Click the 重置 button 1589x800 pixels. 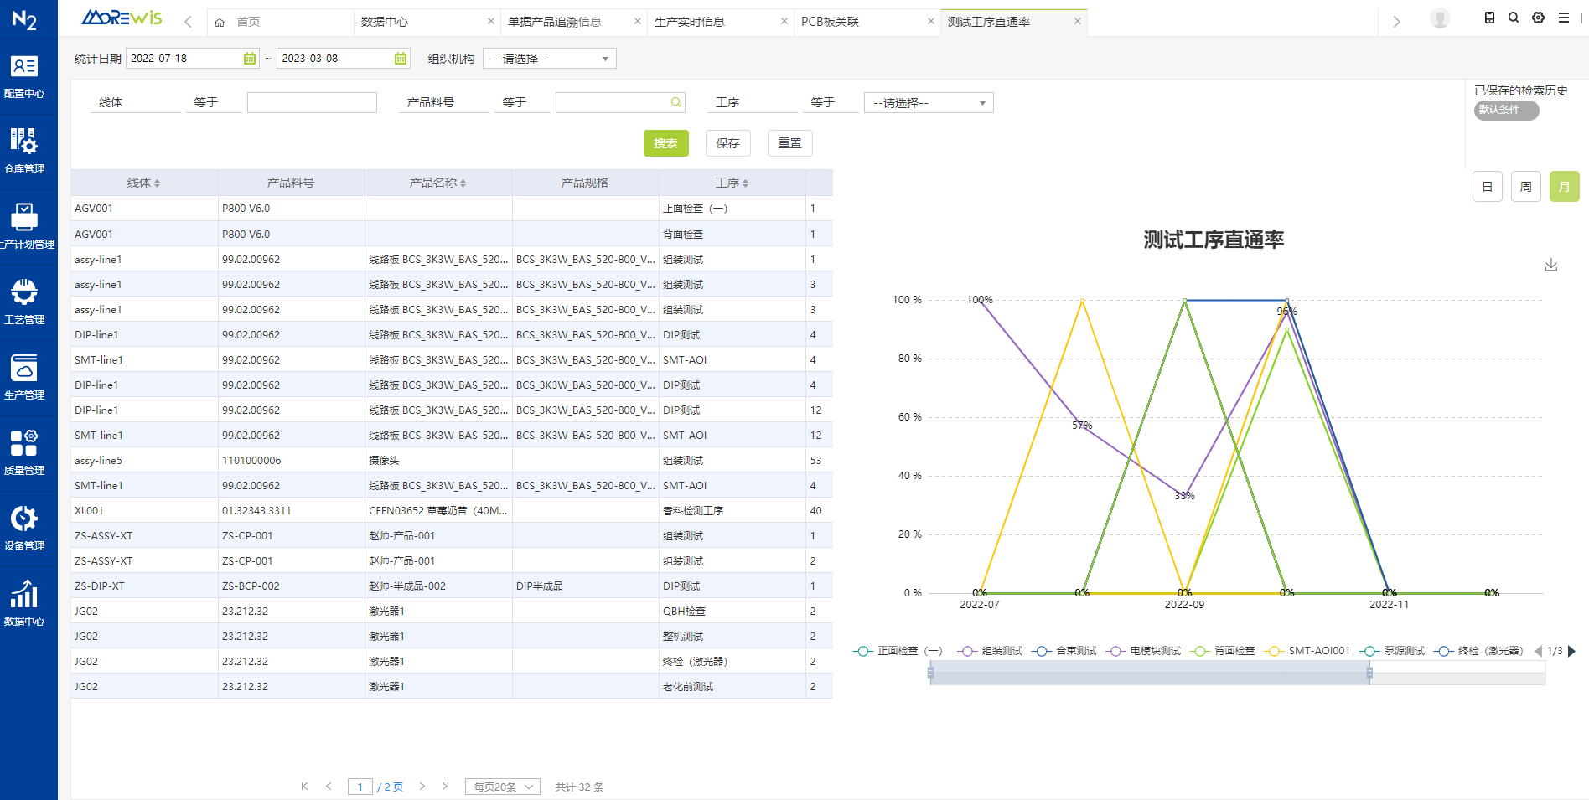click(x=789, y=143)
